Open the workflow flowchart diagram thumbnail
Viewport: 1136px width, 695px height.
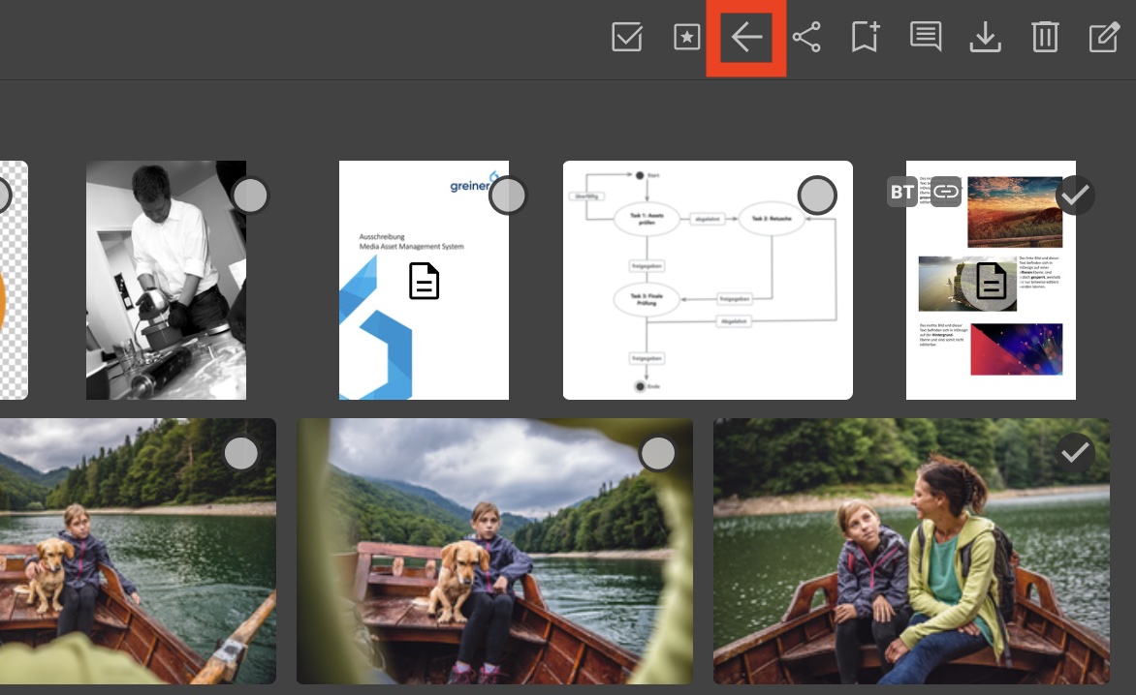[708, 290]
